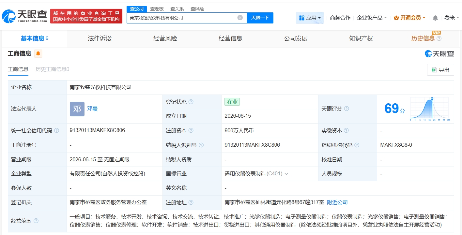Click the red banner 都在用的商业查询工具
The height and width of the screenshot is (235, 462).
[86, 16]
